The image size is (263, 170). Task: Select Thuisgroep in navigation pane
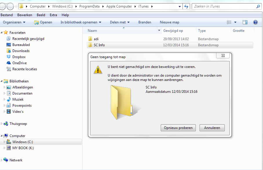[x=18, y=124]
